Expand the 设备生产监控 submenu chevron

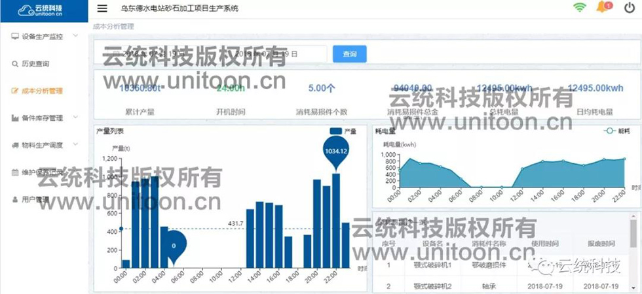75,36
